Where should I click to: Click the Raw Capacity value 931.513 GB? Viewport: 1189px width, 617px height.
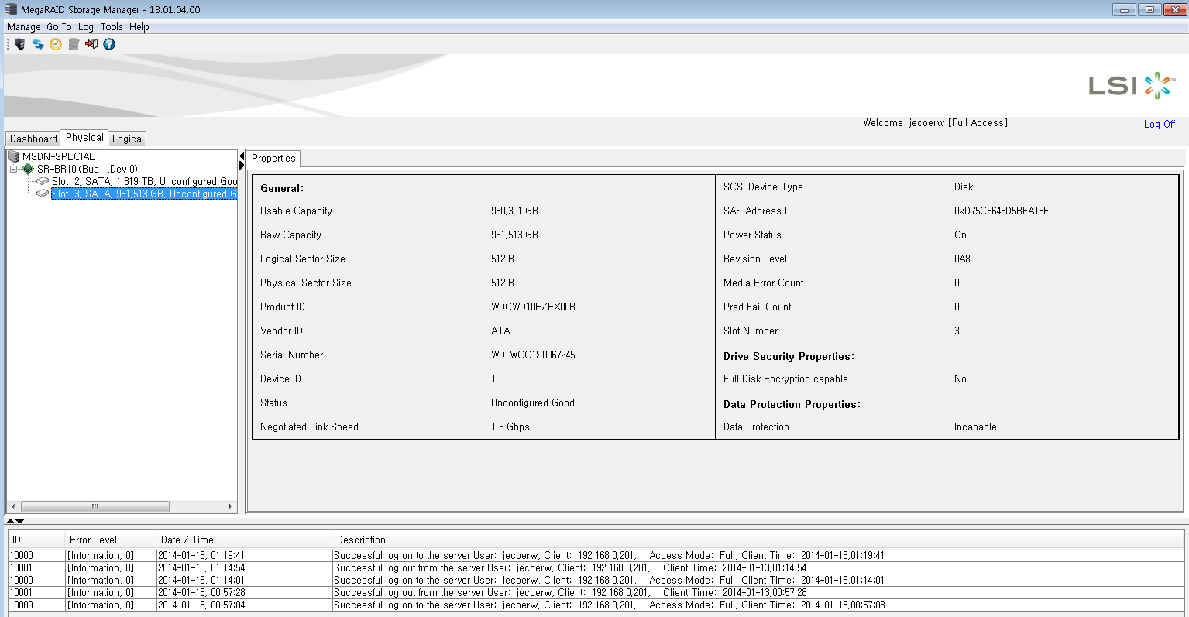514,235
